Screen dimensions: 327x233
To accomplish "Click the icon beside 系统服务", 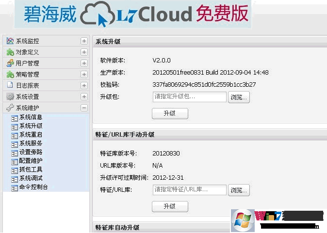I will [15, 144].
